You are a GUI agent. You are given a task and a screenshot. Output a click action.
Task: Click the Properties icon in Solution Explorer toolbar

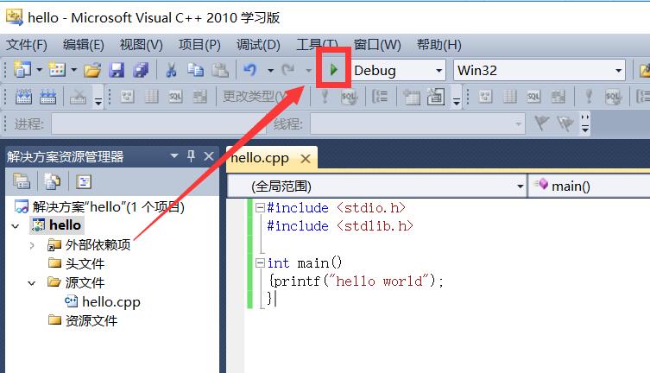[22, 181]
